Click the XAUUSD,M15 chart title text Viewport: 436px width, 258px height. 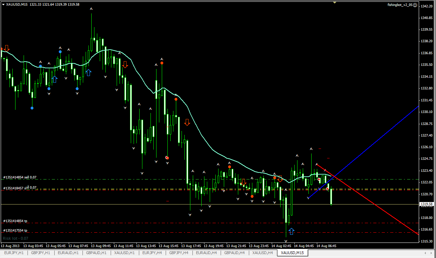point(17,5)
